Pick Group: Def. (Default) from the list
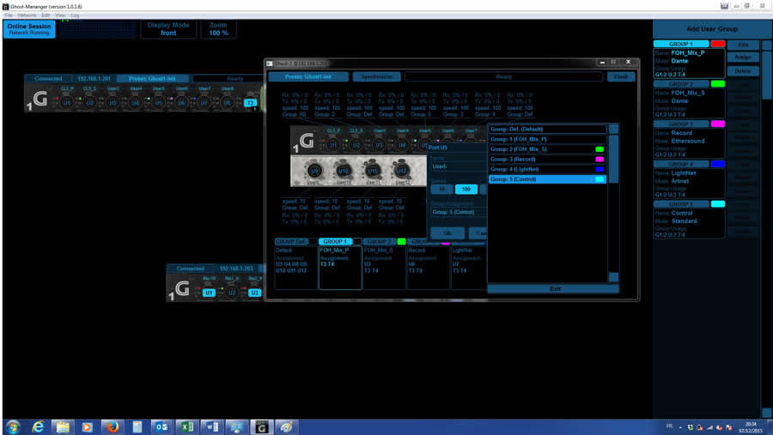This screenshot has height=435, width=773. coord(546,129)
